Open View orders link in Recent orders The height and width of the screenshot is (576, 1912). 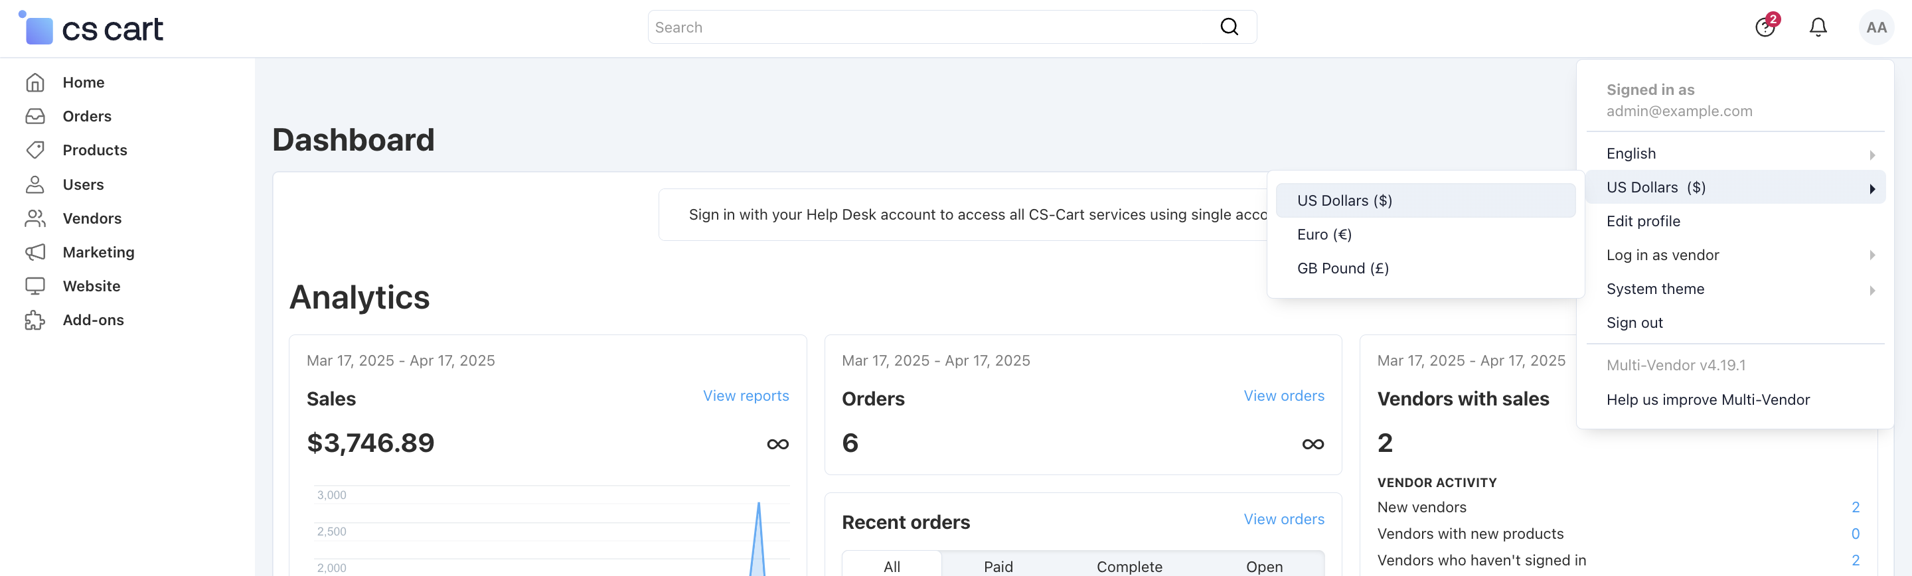pyautogui.click(x=1284, y=519)
